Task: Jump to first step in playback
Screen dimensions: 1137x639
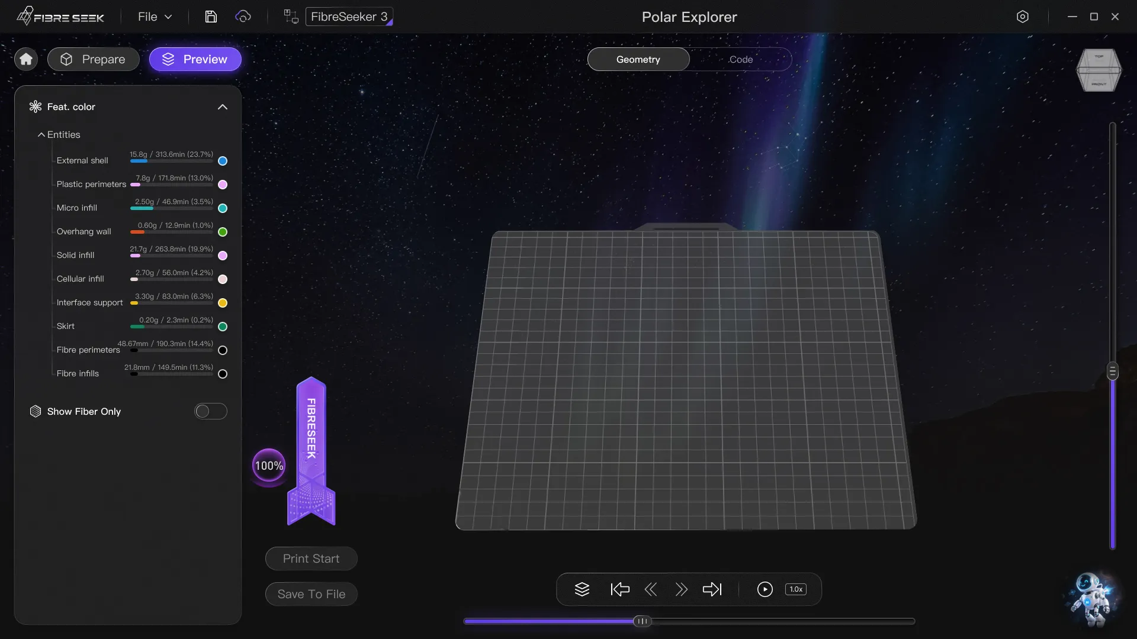Action: coord(619,589)
